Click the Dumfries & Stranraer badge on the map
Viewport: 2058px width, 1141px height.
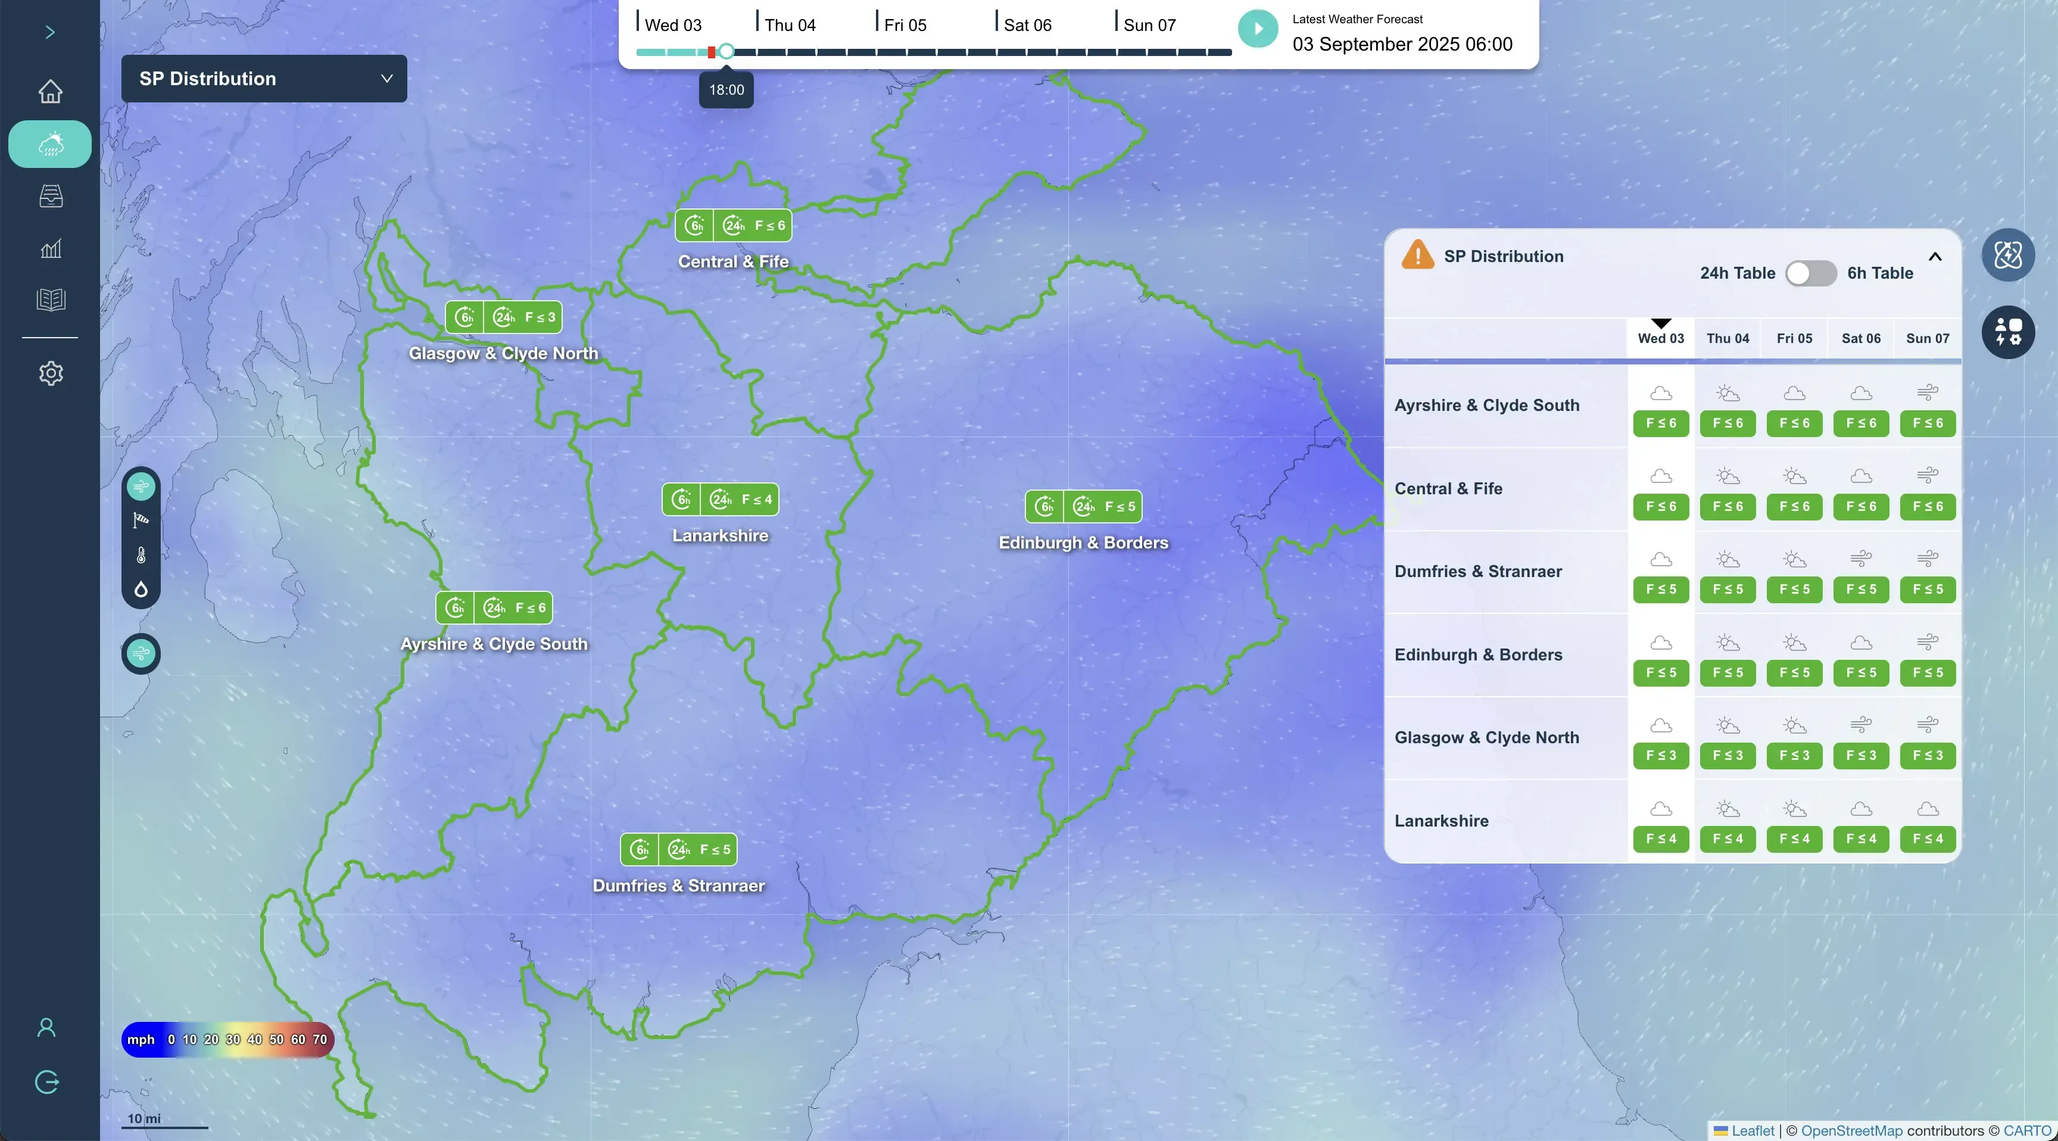[678, 849]
